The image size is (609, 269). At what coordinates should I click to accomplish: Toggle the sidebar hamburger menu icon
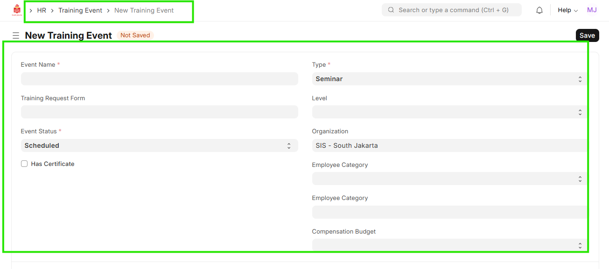(16, 35)
